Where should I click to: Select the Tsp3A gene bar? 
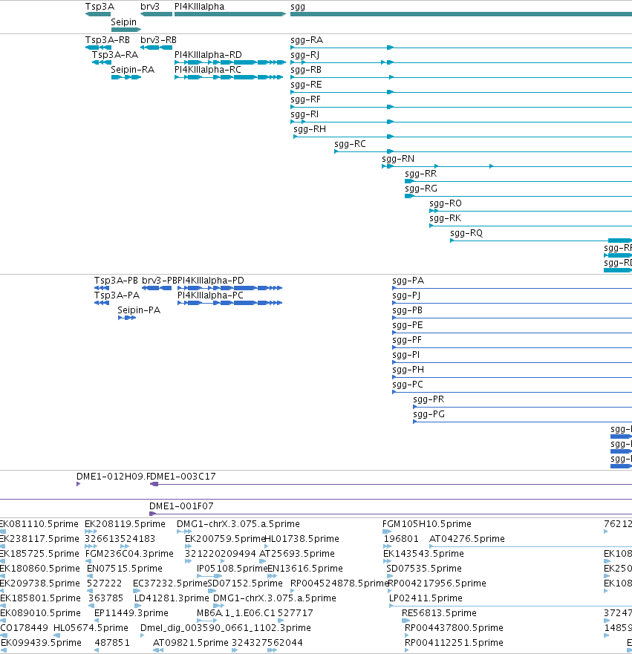click(x=98, y=14)
